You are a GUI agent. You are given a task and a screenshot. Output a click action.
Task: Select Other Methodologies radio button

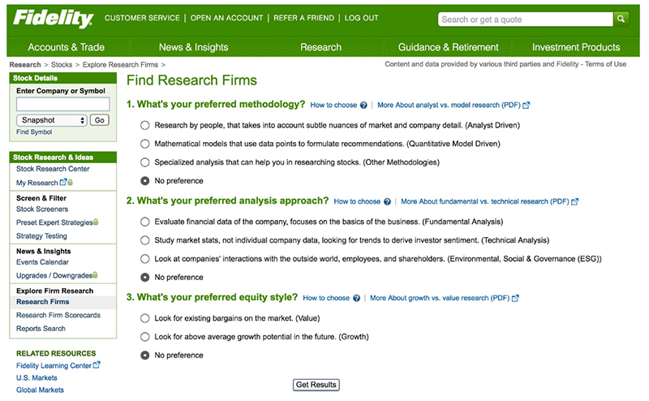(145, 162)
